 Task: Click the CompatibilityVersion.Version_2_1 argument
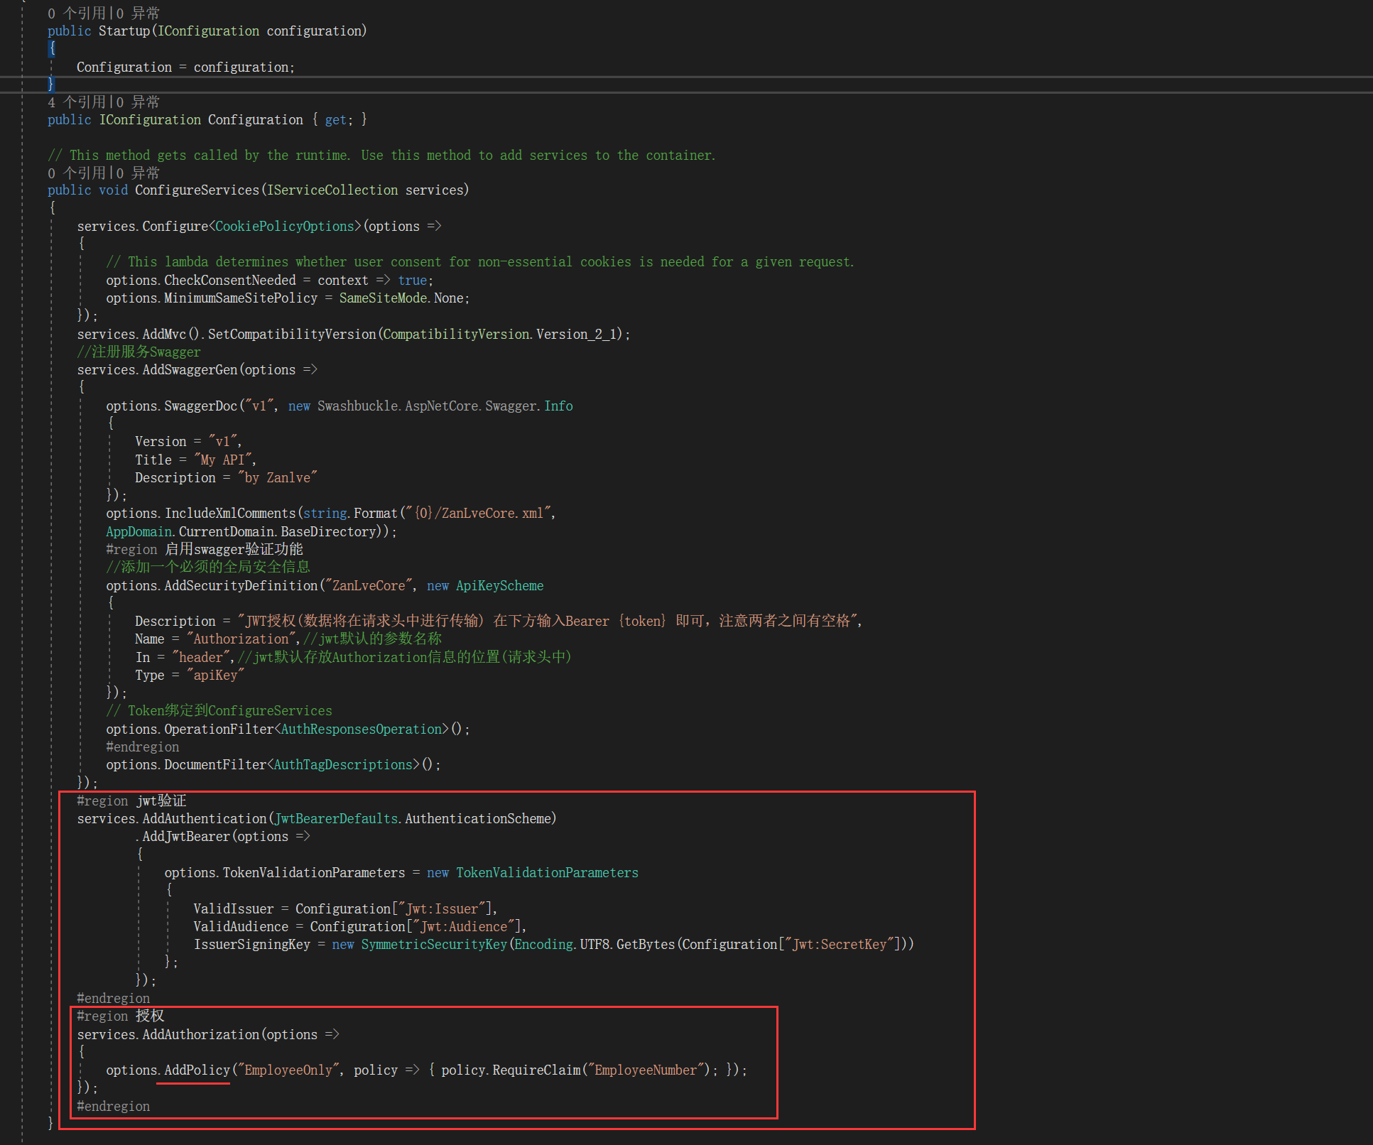click(x=501, y=335)
